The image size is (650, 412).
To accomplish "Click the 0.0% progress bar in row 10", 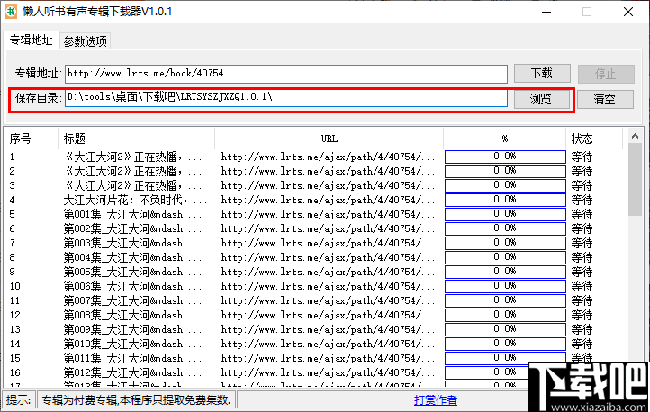I will pos(505,287).
